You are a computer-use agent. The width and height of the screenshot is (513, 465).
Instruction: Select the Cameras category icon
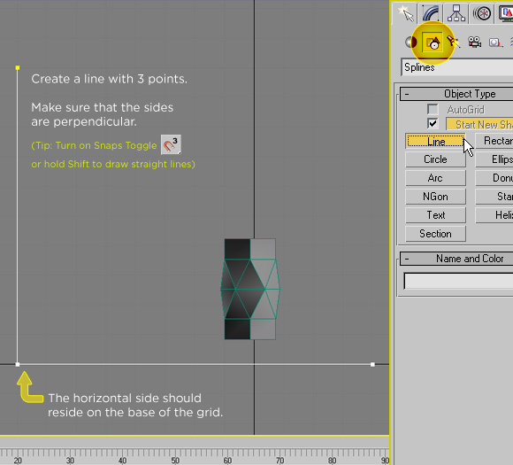tap(474, 43)
